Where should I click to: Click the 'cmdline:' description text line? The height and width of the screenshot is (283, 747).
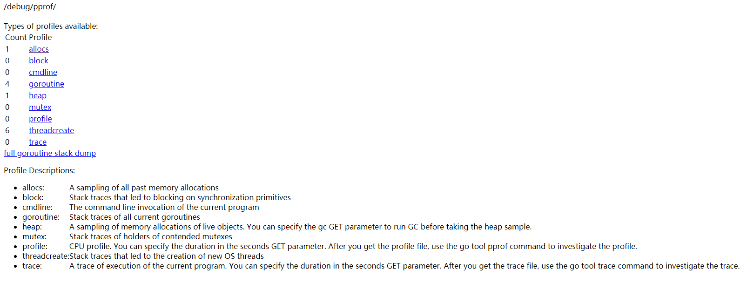[x=164, y=207]
